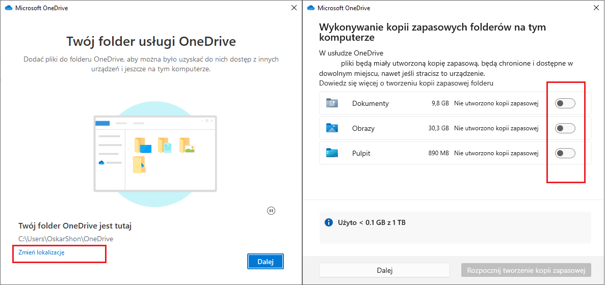Select the Dokumenty folder name

(371, 104)
